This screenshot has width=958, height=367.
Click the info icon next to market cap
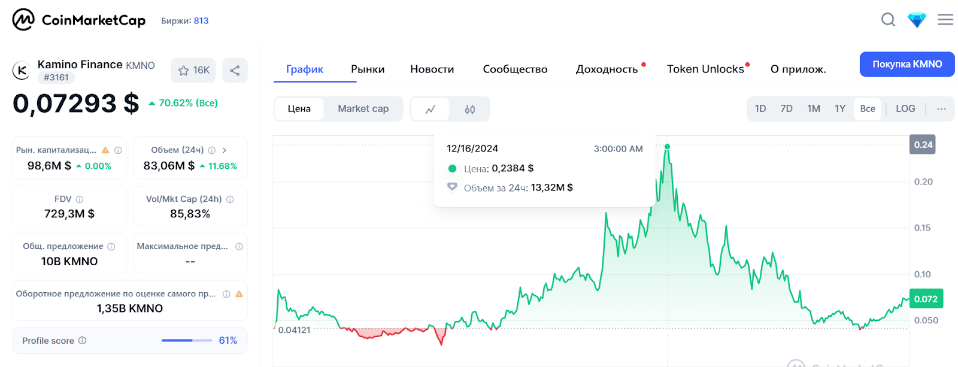tap(118, 150)
